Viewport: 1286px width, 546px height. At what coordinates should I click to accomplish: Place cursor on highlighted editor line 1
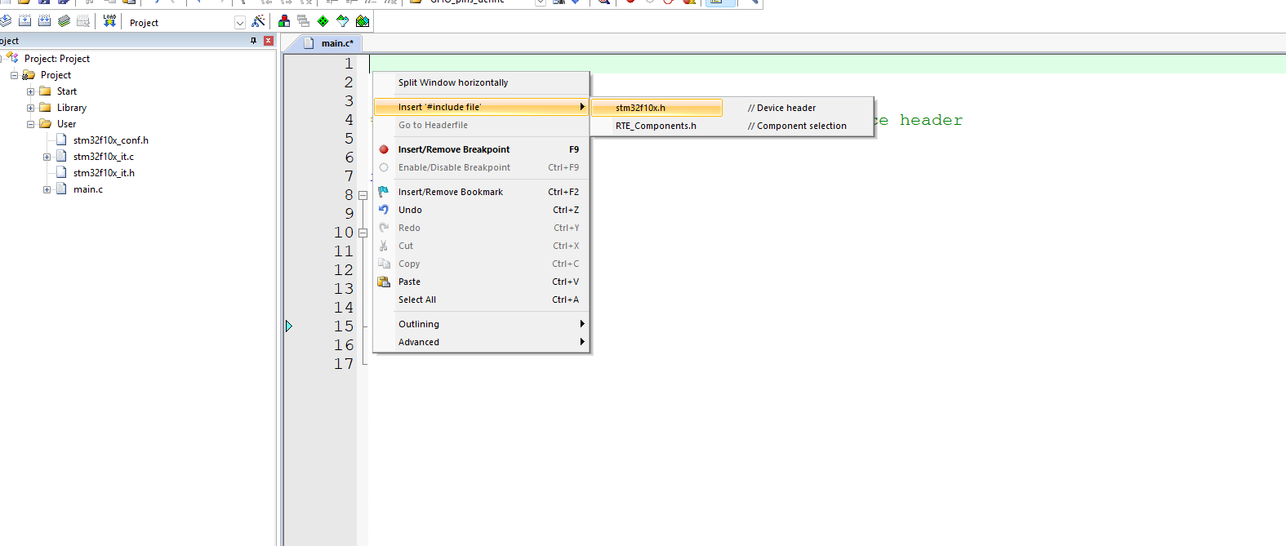[827, 64]
